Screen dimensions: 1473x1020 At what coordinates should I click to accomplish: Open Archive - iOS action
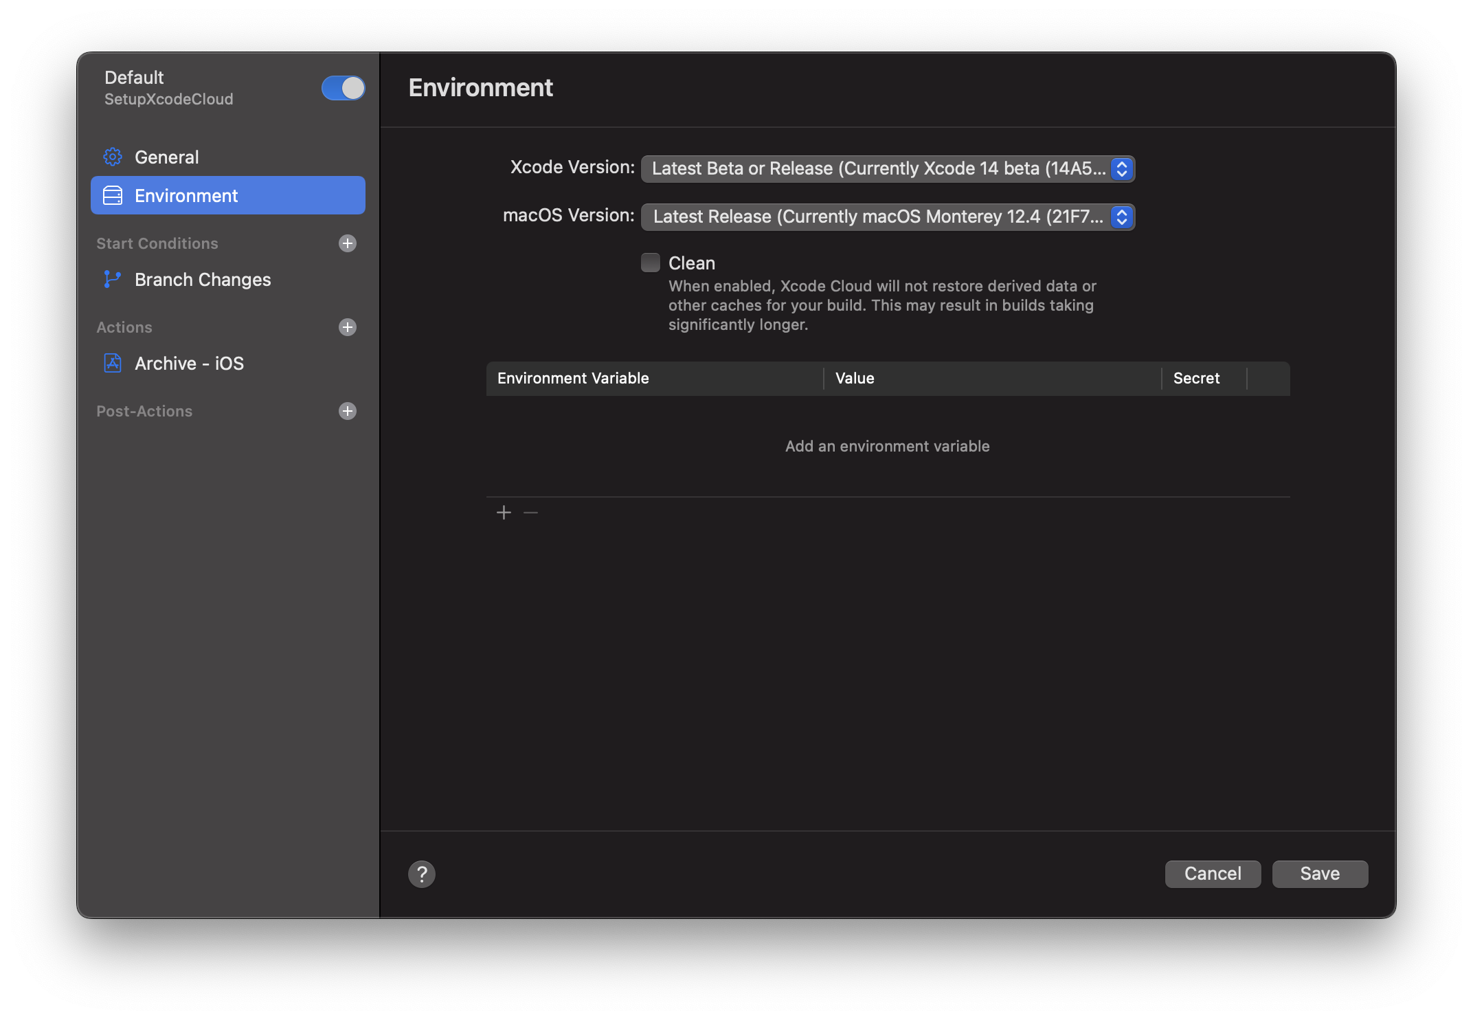coord(228,364)
